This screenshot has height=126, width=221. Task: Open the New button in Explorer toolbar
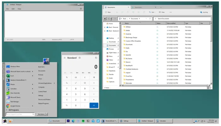tap(108, 12)
